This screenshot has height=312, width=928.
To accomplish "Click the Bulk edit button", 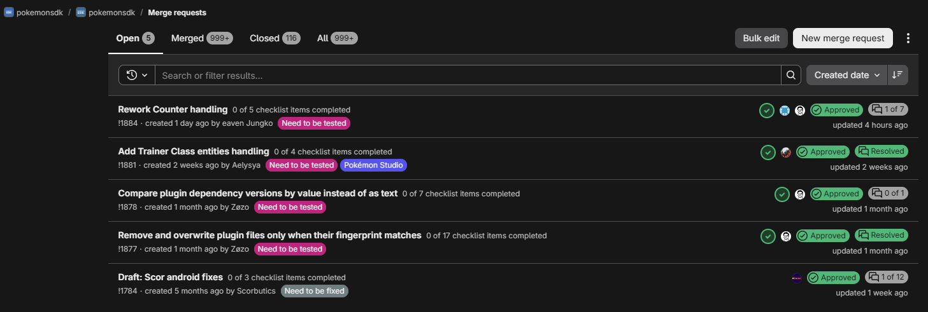I will pyautogui.click(x=761, y=38).
